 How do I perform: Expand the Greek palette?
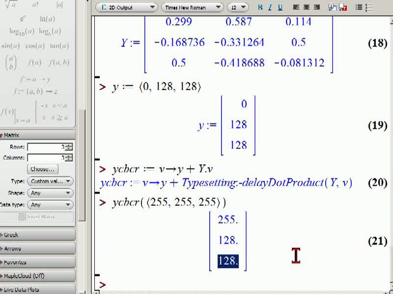(x=38, y=235)
